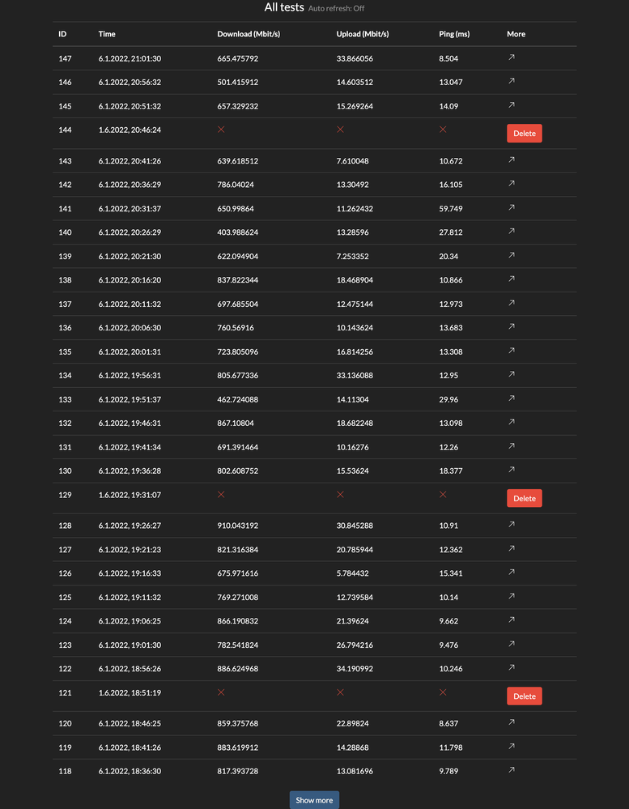Open details arrow for test 147
Screen dimensions: 629x809
[512, 57]
